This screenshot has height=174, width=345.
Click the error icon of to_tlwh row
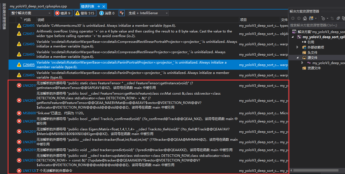(19, 131)
